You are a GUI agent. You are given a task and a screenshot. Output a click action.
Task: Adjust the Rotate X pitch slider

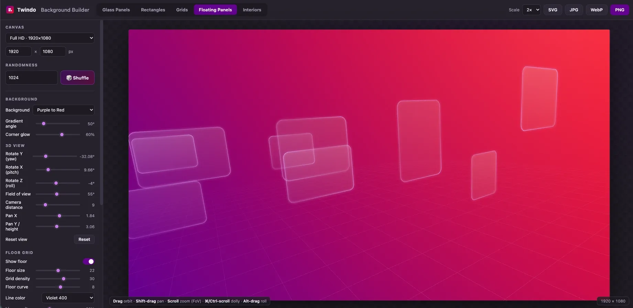tap(58, 170)
